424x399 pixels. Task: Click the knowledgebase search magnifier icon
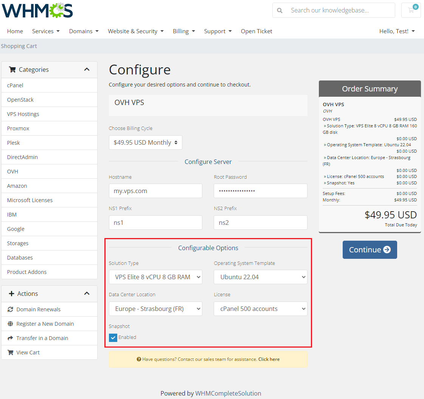coord(280,11)
